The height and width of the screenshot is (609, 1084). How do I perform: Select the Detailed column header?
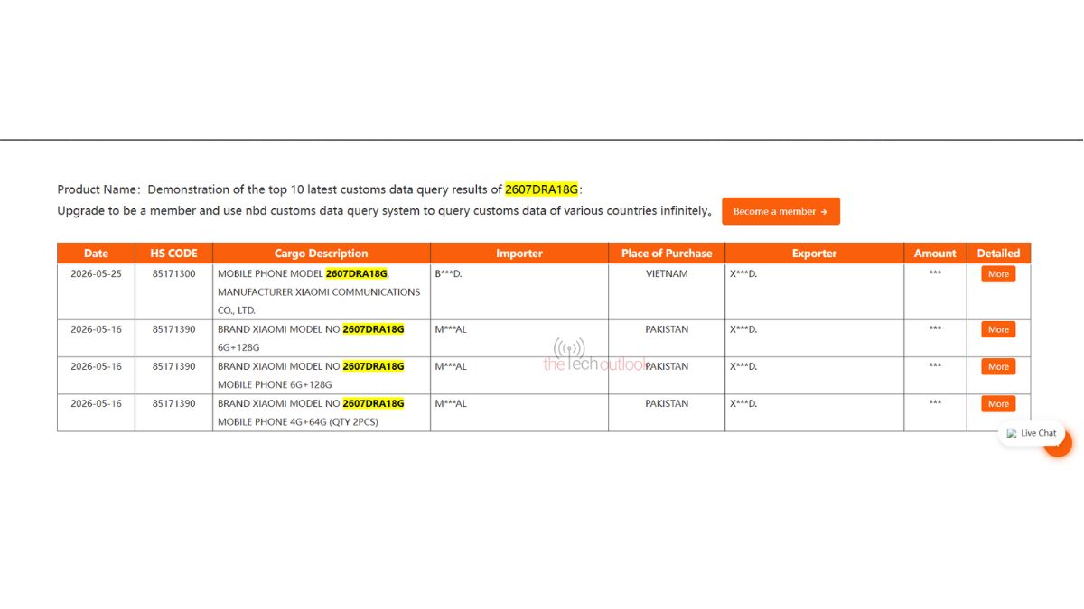(998, 254)
